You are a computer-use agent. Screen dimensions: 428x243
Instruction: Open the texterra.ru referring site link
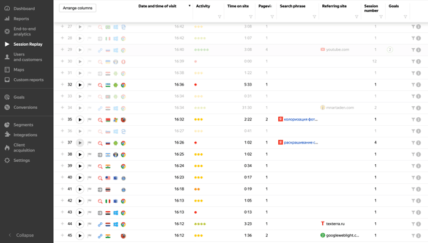(x=335, y=223)
